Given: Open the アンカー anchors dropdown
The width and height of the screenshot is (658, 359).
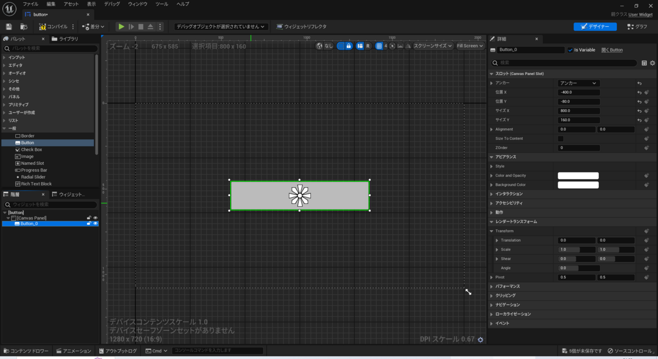Looking at the screenshot, I should [578, 83].
